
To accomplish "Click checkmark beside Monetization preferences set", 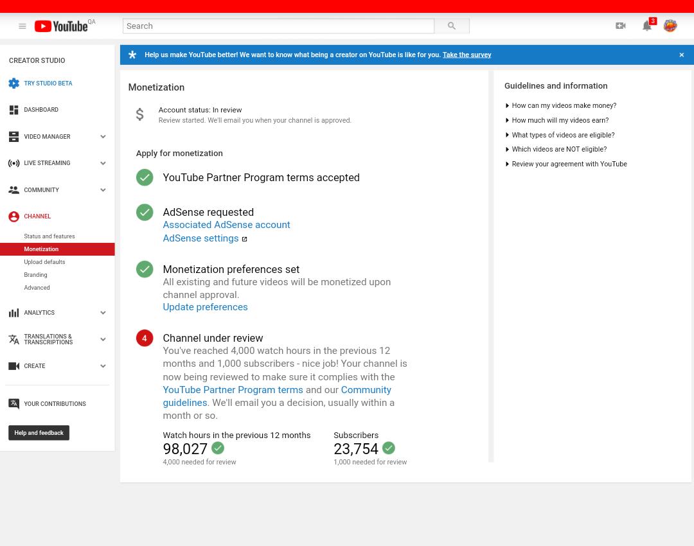I will coord(145,269).
